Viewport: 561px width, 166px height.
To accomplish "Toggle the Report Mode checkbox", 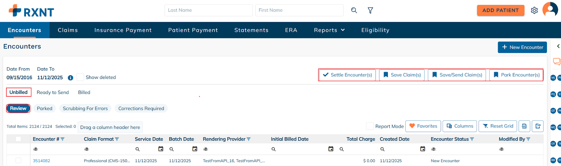I will [x=370, y=126].
